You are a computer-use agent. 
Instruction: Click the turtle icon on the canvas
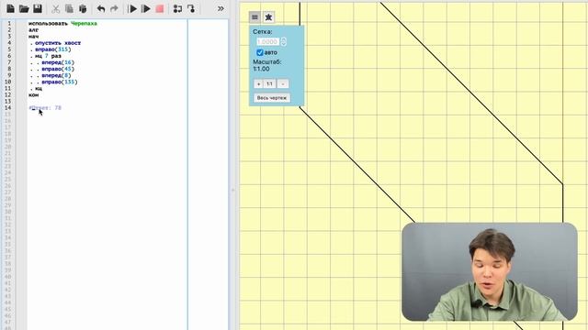[268, 17]
